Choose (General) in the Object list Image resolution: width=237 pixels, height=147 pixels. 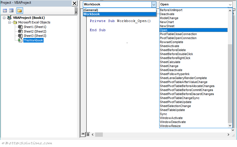pos(120,10)
